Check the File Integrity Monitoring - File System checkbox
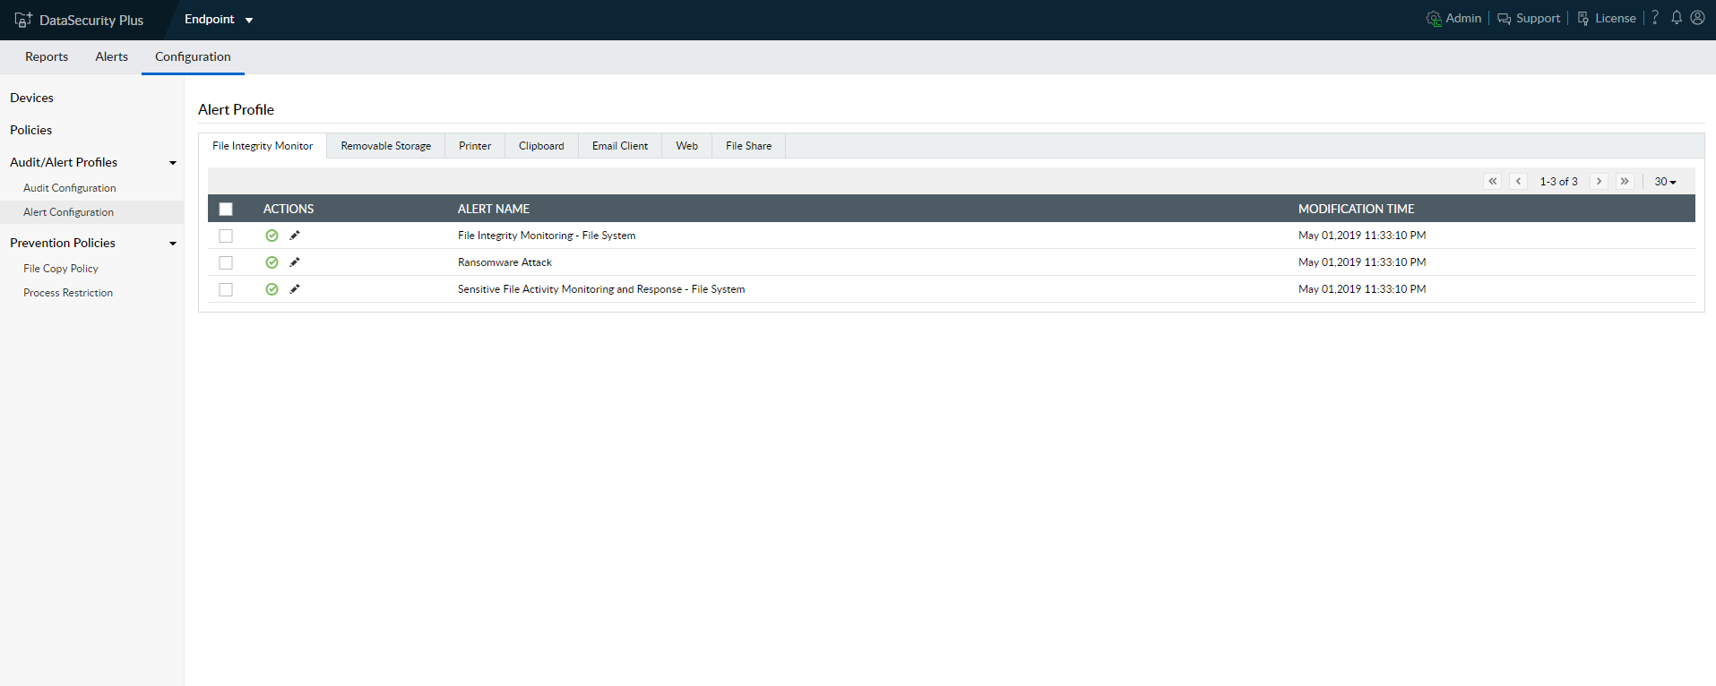This screenshot has width=1716, height=686. (x=226, y=236)
